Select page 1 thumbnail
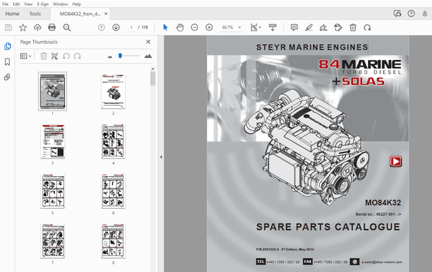This screenshot has height=272, width=432. pyautogui.click(x=52, y=91)
